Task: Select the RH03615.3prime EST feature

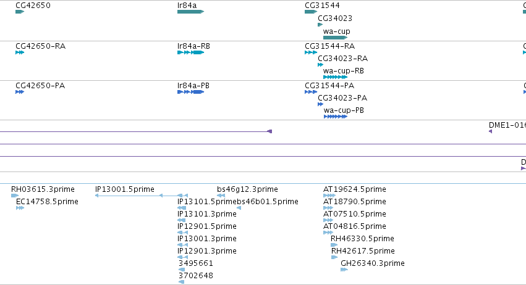Action: (x=15, y=196)
